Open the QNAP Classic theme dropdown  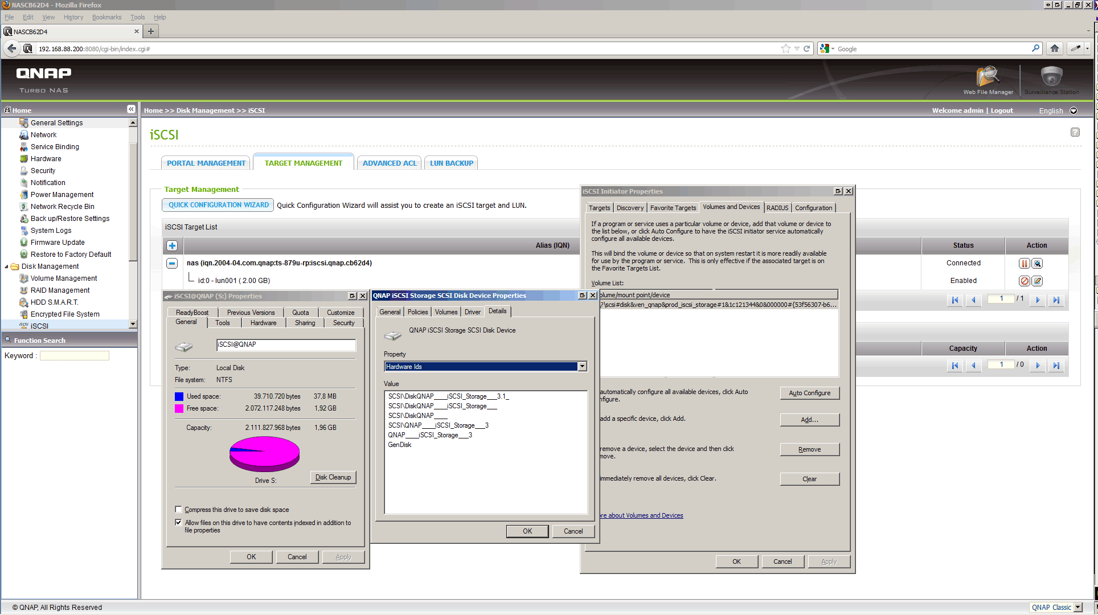click(1077, 607)
